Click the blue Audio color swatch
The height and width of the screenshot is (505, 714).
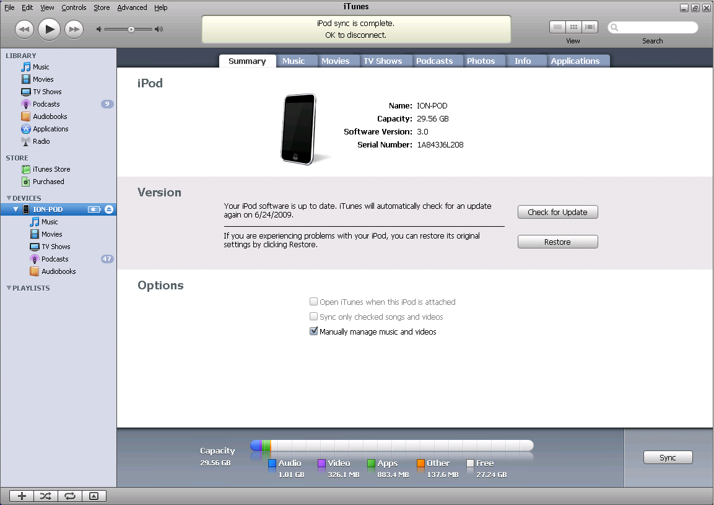[272, 463]
